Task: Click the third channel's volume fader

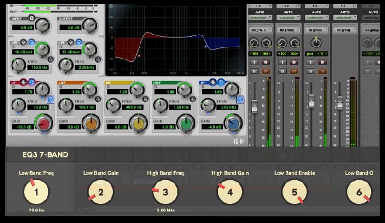Action: (x=311, y=100)
